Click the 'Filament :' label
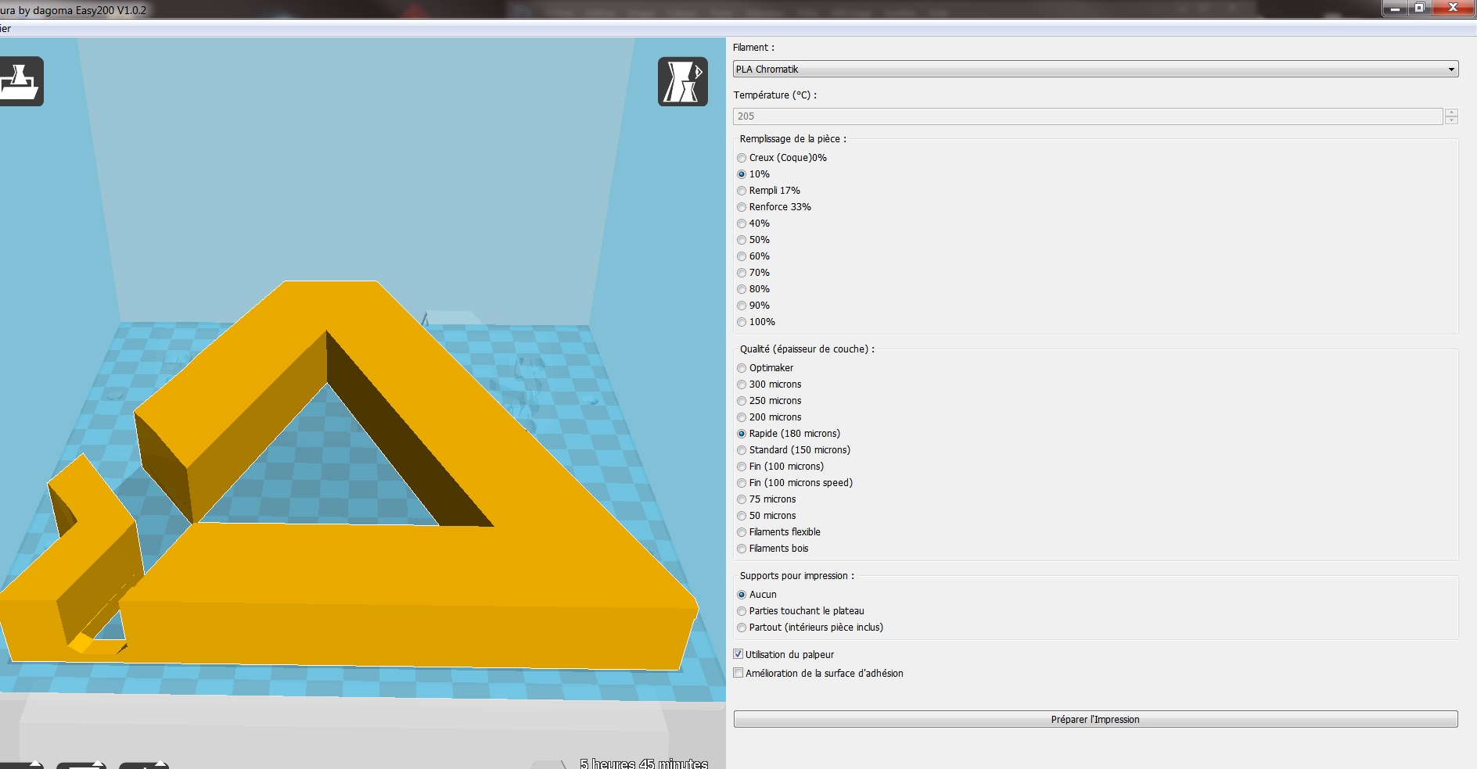Viewport: 1477px width, 769px height. (753, 48)
